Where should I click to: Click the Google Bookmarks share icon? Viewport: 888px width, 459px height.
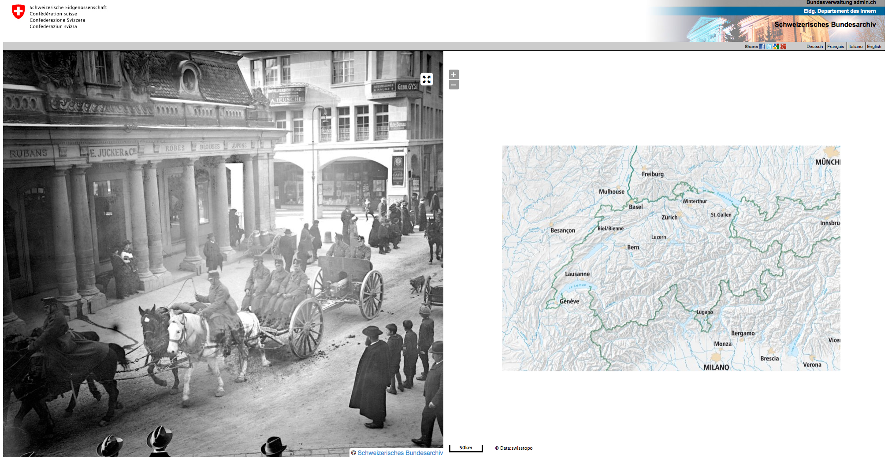click(x=776, y=47)
